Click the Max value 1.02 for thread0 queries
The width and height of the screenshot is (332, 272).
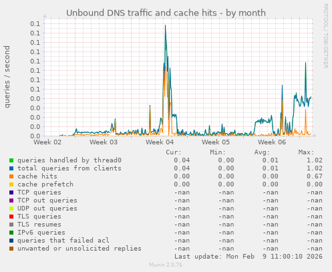[x=315, y=160]
